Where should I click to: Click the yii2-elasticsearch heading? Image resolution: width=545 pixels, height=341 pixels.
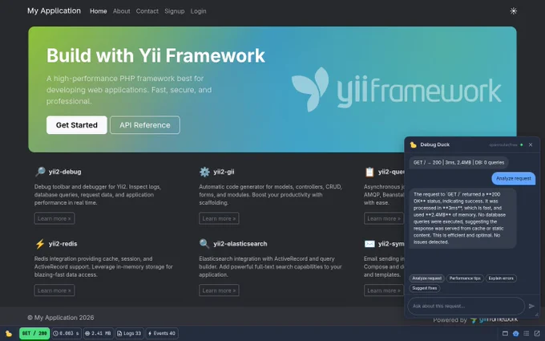click(240, 244)
